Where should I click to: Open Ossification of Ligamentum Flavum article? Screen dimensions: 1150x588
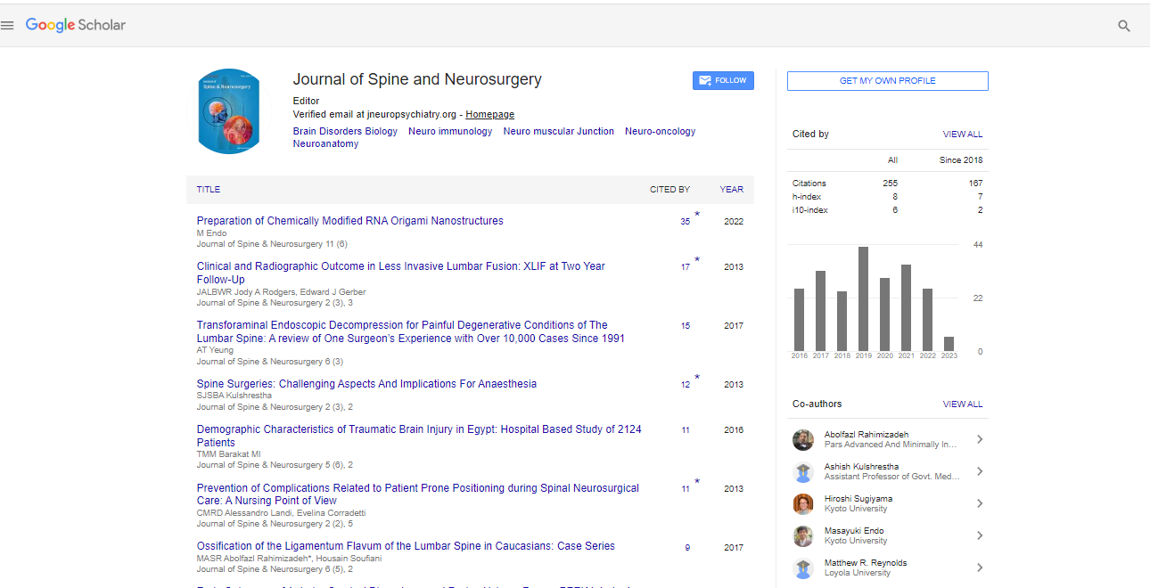[x=406, y=546]
